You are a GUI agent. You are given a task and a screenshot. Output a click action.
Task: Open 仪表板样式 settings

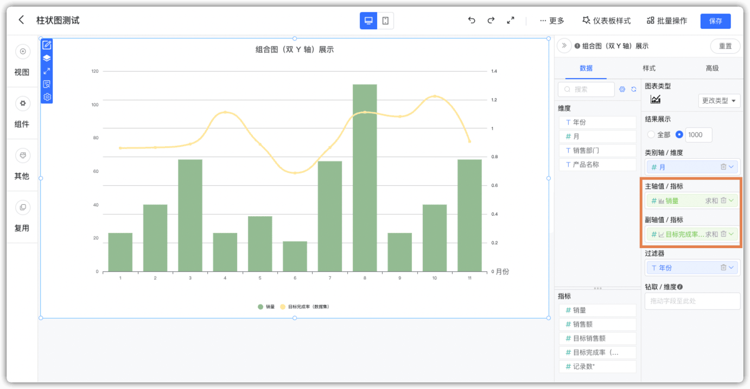pos(606,21)
